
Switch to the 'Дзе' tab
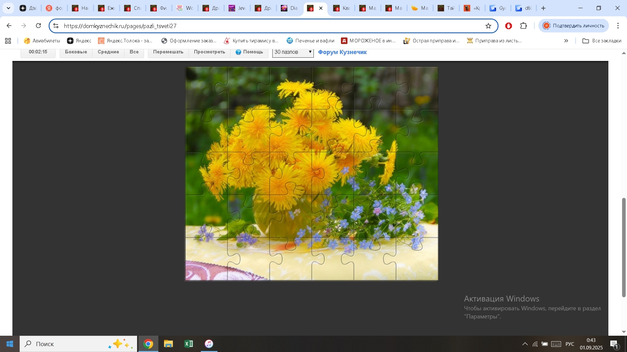(28, 8)
